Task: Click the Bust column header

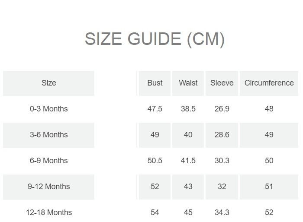Action: click(155, 83)
